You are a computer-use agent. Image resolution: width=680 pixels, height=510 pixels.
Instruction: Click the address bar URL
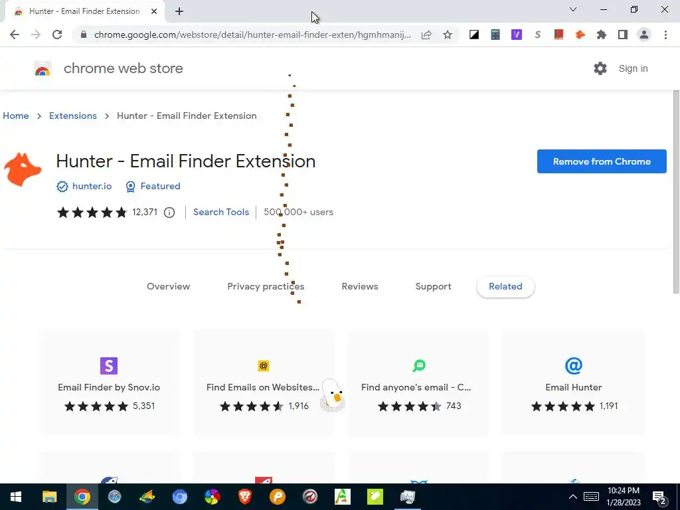(252, 35)
